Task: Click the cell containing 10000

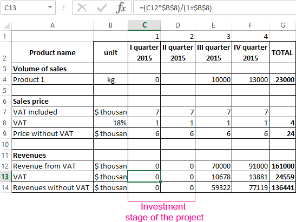Action: click(x=214, y=79)
